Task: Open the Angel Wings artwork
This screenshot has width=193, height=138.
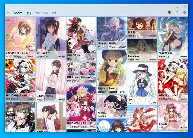Action: pyautogui.click(x=173, y=37)
